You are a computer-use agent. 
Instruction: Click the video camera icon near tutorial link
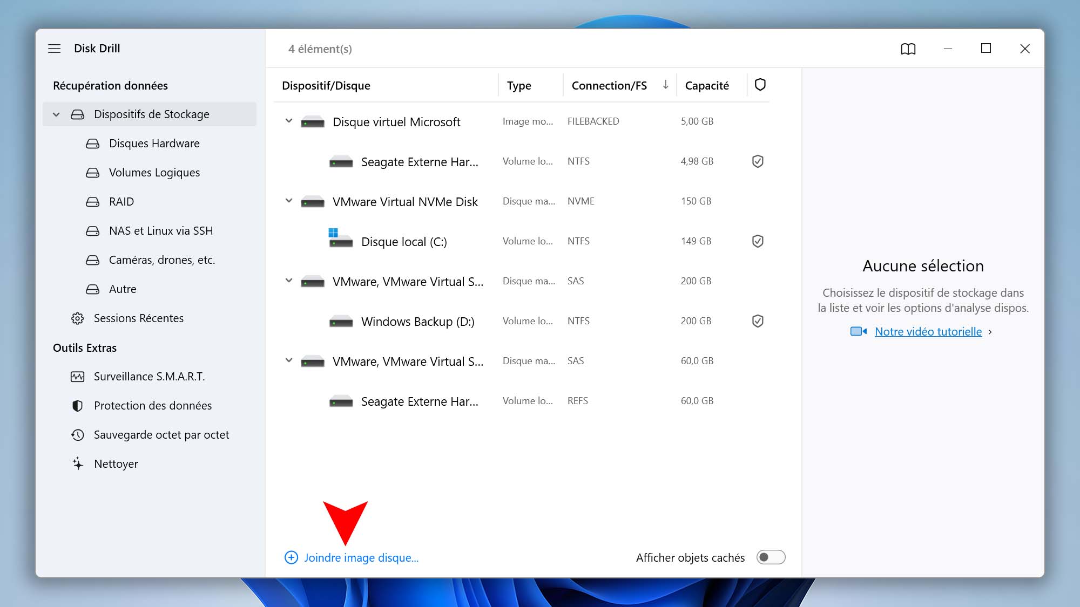click(858, 331)
